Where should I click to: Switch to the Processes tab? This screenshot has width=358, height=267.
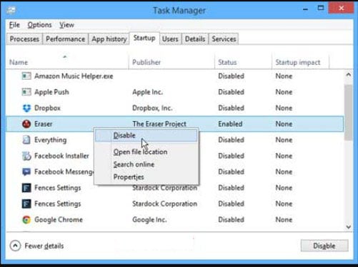24,39
